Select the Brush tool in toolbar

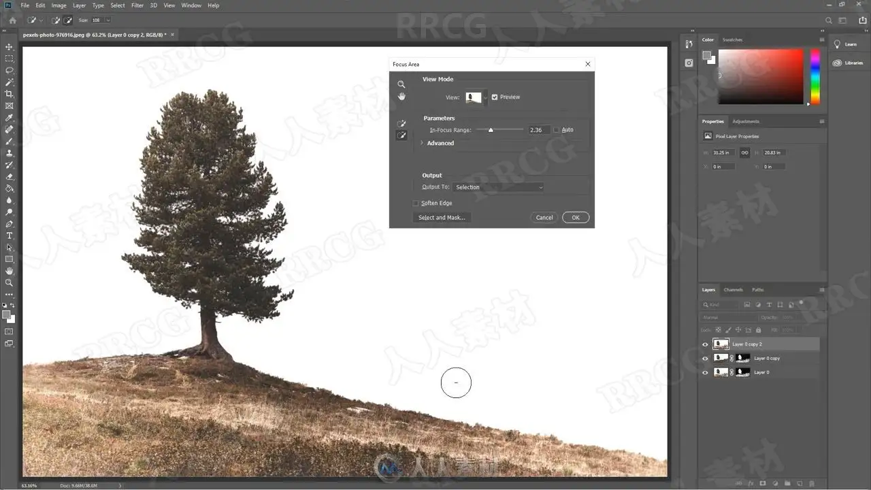9,141
